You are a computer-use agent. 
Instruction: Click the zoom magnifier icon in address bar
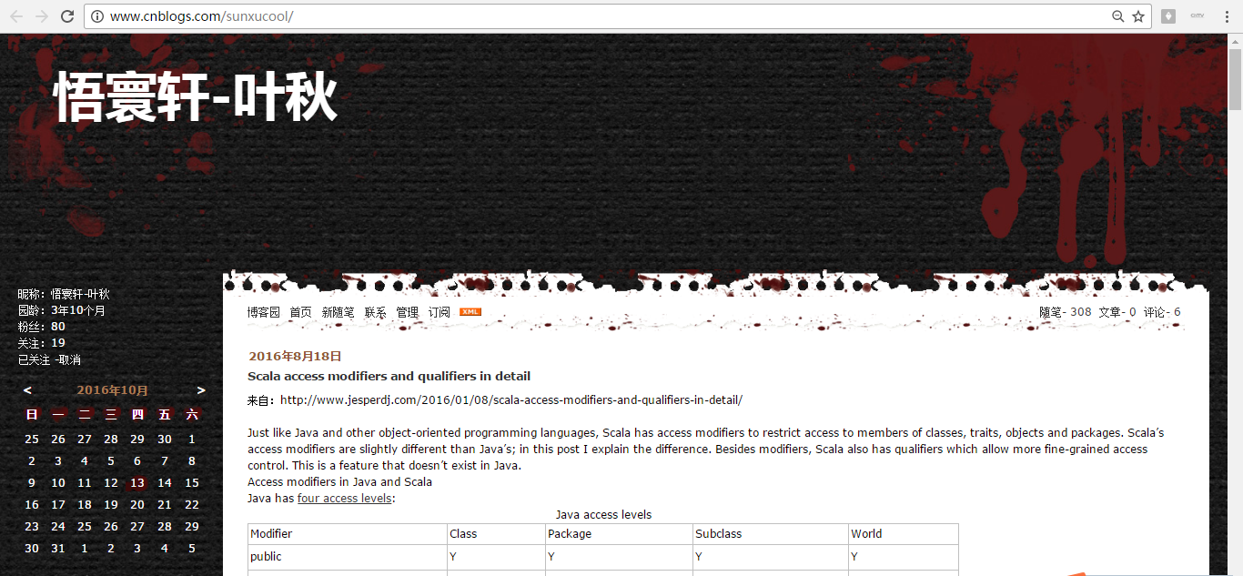[1118, 16]
